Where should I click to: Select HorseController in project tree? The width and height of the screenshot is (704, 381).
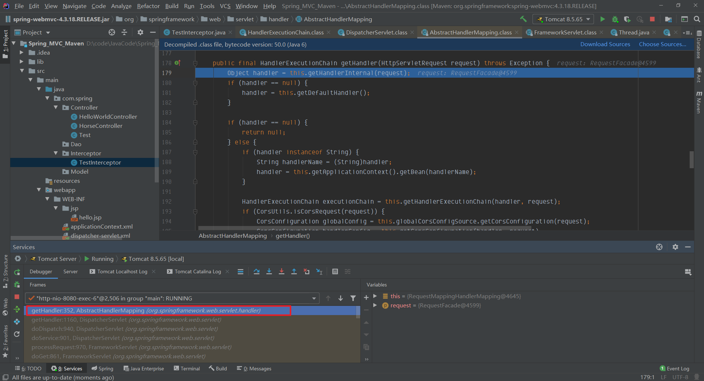pyautogui.click(x=100, y=126)
